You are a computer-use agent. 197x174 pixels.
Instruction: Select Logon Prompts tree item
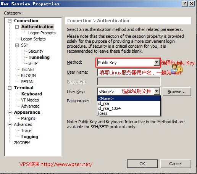click(42, 33)
